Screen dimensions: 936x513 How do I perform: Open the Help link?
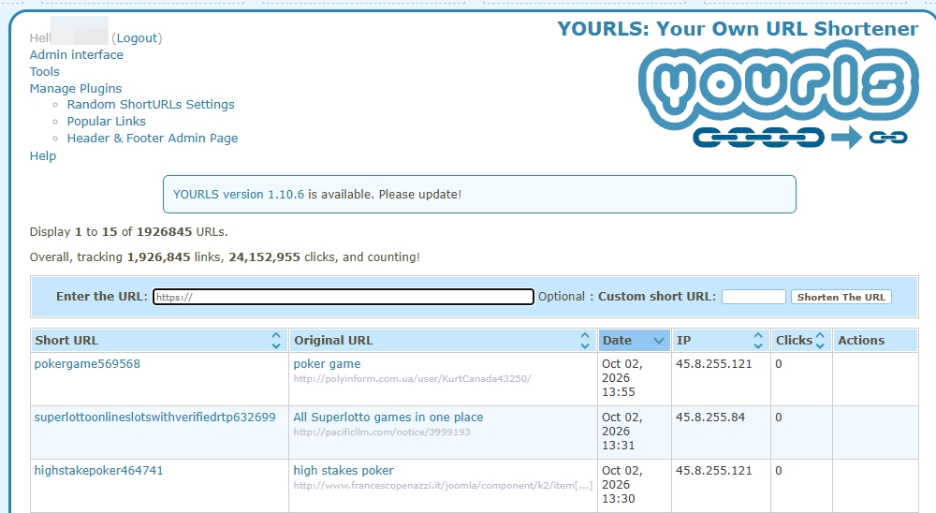click(x=43, y=155)
